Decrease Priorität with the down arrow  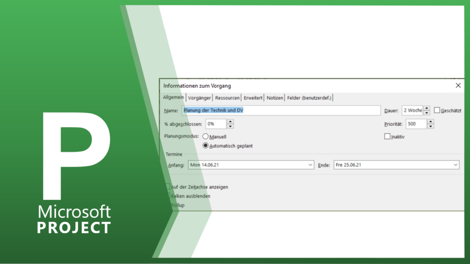(x=431, y=126)
